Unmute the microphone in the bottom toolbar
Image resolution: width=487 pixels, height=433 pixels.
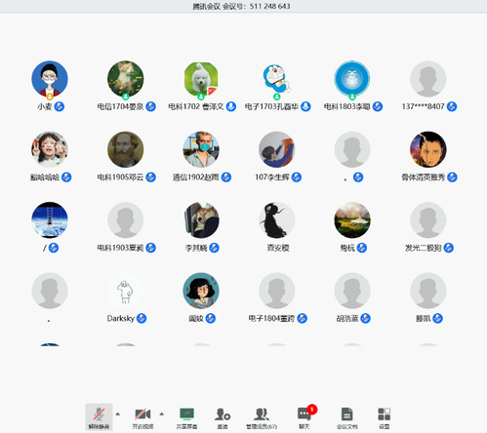tap(99, 417)
